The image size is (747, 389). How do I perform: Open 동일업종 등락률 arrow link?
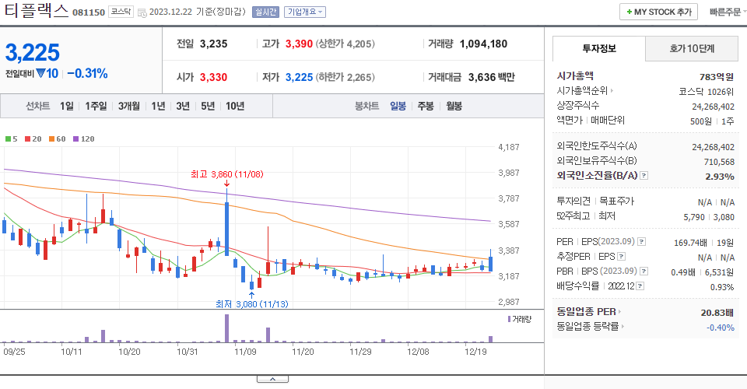[591, 327]
